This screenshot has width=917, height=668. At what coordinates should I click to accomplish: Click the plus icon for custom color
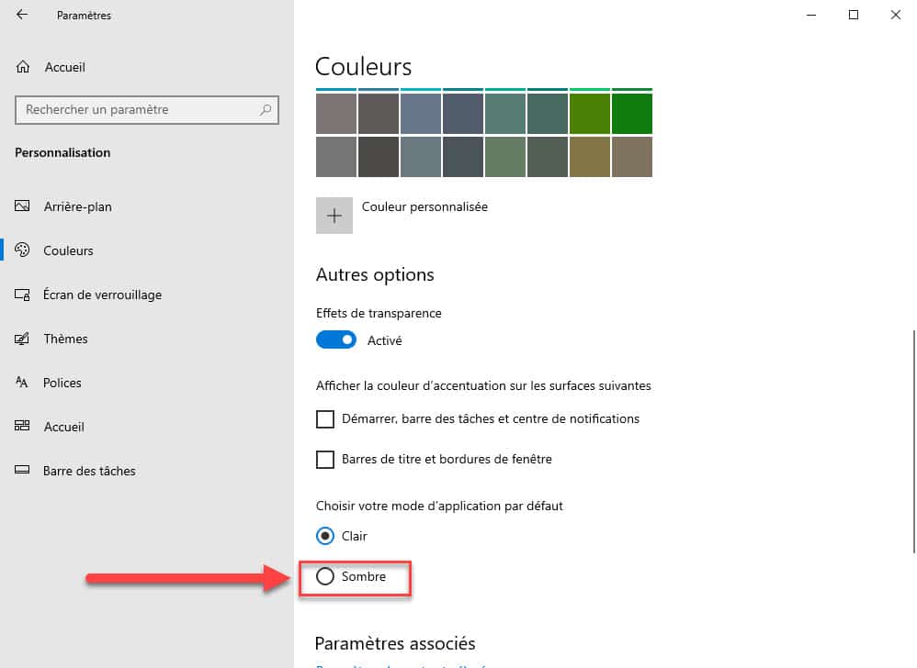tap(334, 216)
